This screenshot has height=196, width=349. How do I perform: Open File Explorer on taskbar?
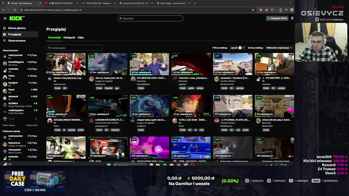pos(158,165)
